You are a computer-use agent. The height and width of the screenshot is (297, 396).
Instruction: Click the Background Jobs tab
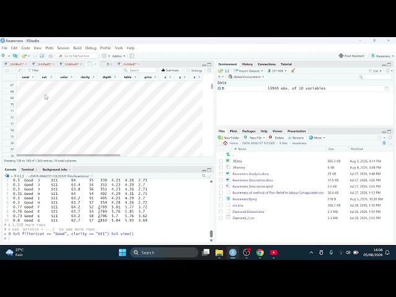[x=54, y=170]
